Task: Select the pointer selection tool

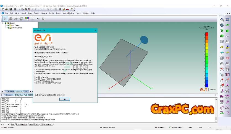Action: pyautogui.click(x=5, y=19)
